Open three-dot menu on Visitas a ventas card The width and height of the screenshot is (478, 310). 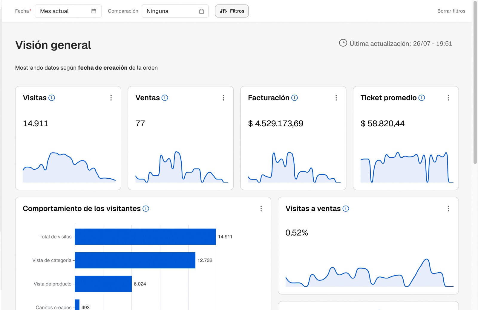(448, 209)
